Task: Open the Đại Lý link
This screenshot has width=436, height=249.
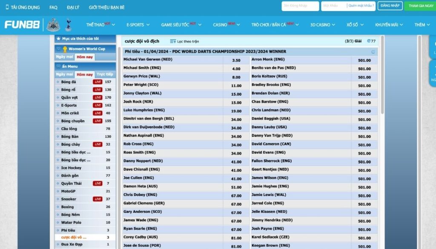Action: 73,8
